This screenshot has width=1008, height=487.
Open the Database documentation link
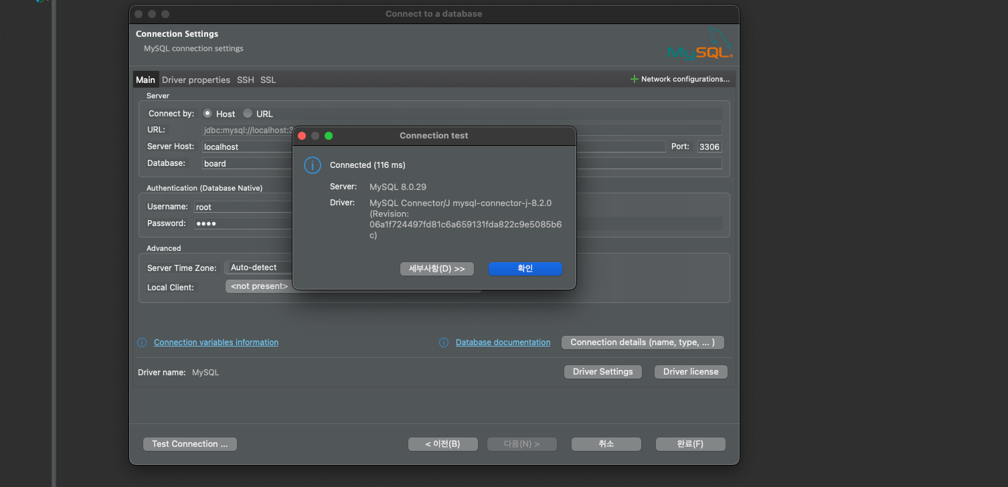[x=503, y=342]
